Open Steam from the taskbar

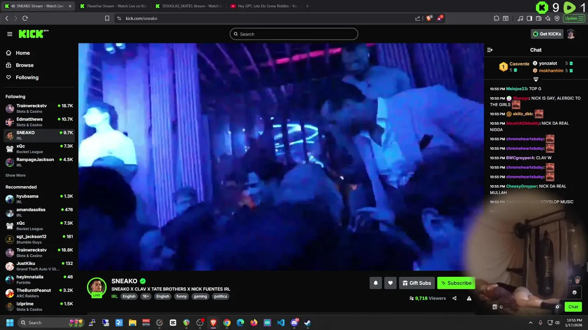(x=307, y=323)
